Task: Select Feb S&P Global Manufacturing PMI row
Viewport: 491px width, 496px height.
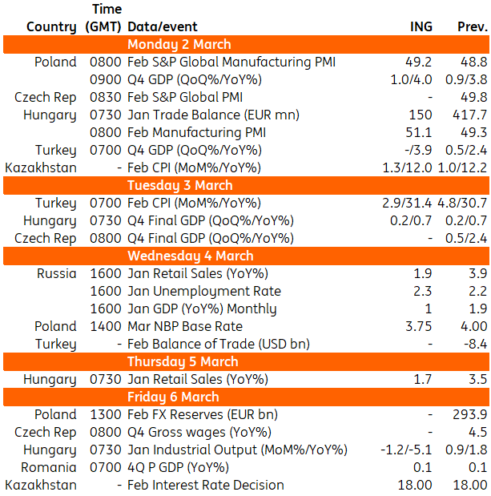Action: (246, 62)
